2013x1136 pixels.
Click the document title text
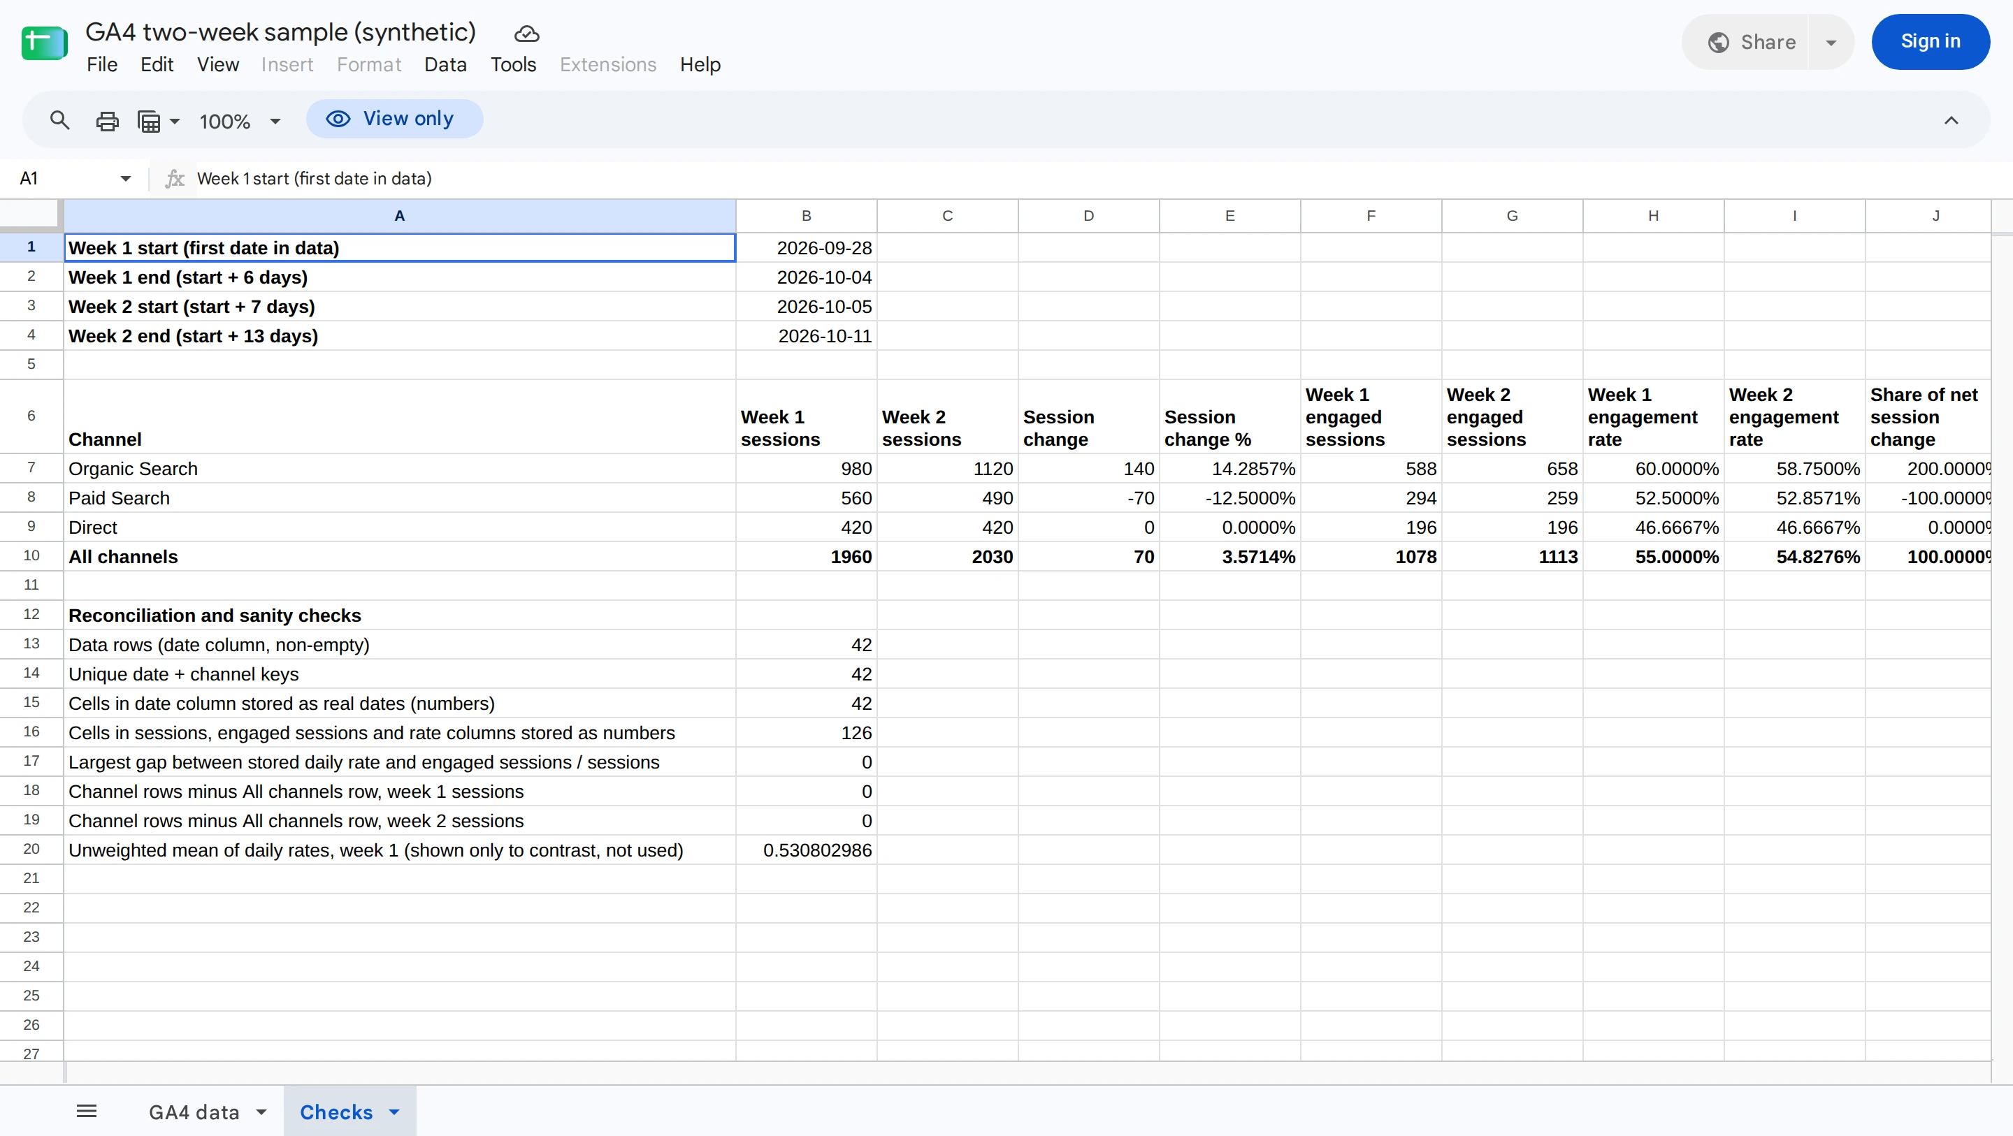(x=280, y=32)
